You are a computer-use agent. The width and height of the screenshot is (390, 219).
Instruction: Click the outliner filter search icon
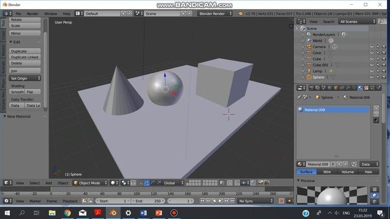(382, 22)
